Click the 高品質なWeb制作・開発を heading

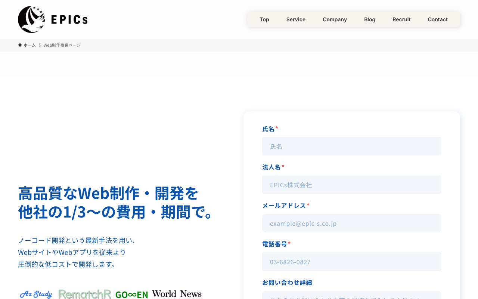pyautogui.click(x=108, y=193)
